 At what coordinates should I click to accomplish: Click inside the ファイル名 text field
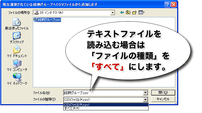coord(103,93)
